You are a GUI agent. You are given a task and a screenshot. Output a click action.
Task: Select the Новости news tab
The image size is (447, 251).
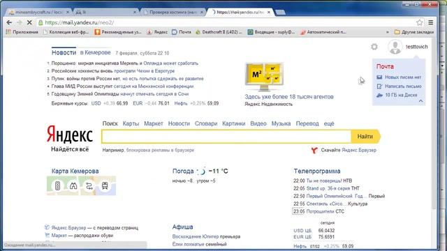click(x=64, y=53)
